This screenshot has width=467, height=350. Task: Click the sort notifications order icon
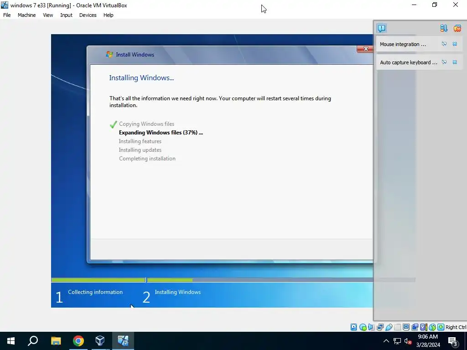[444, 28]
